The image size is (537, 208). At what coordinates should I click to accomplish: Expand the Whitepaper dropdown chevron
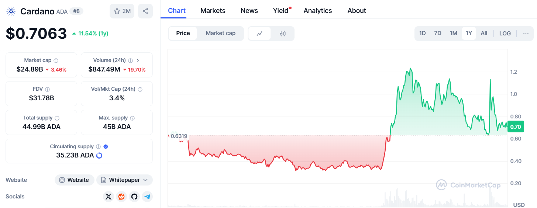pyautogui.click(x=145, y=180)
